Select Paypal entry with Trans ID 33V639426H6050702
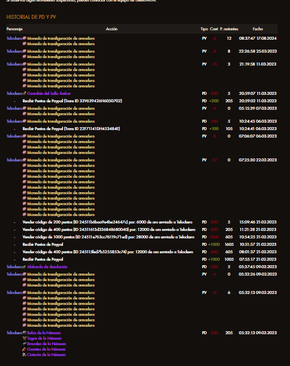Screen dimensions: 290x366 click(x=72, y=101)
